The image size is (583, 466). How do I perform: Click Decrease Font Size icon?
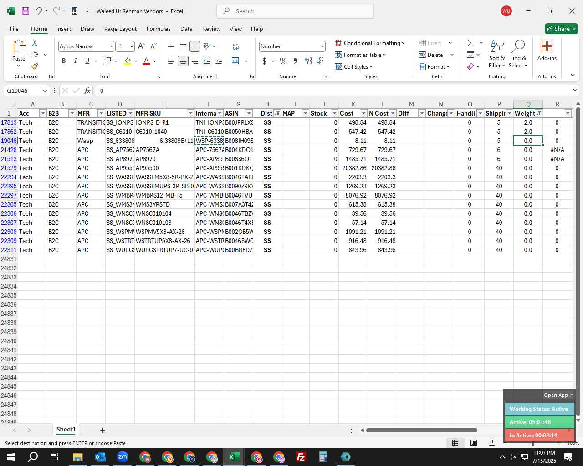coord(153,46)
